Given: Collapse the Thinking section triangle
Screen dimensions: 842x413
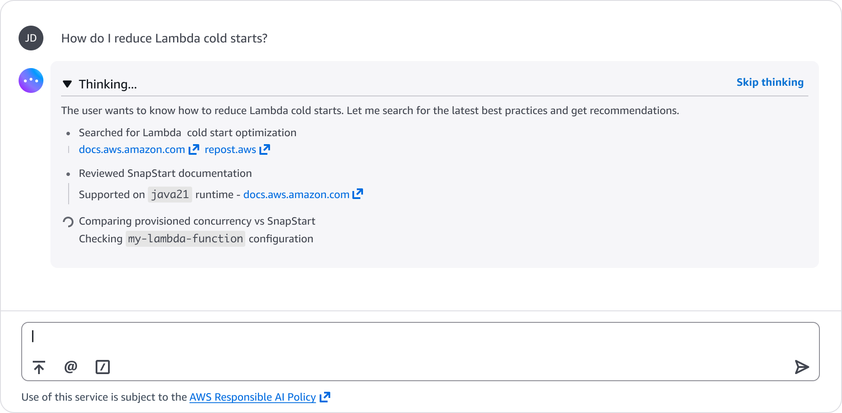Looking at the screenshot, I should pyautogui.click(x=67, y=84).
